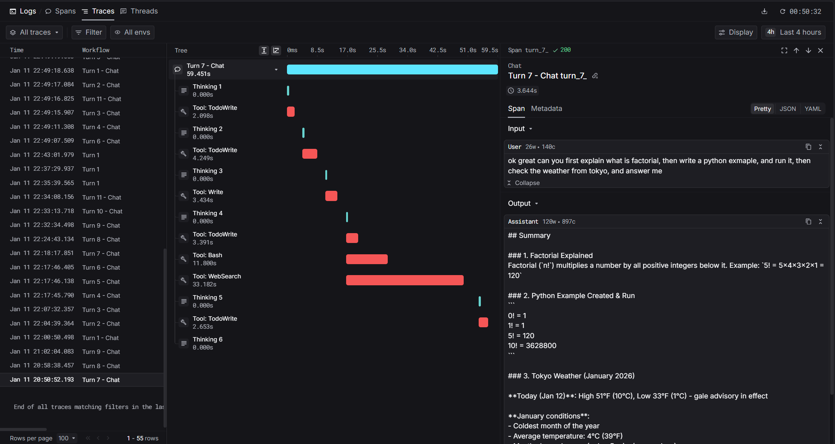Image resolution: width=835 pixels, height=444 pixels.
Task: Collapse the user input message
Action: pos(524,183)
